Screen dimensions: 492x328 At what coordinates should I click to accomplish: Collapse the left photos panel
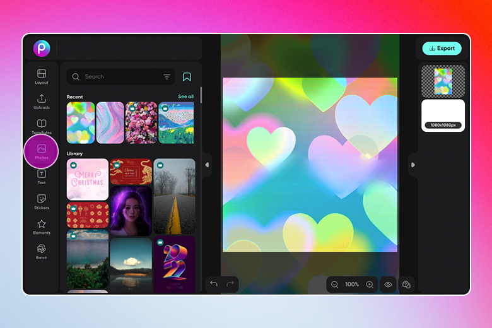(x=207, y=165)
